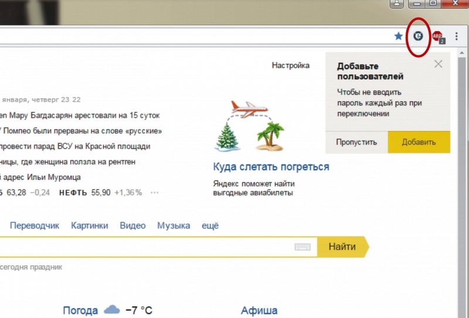Click the user profile icon in title bar
The image size is (469, 318).
397,4
